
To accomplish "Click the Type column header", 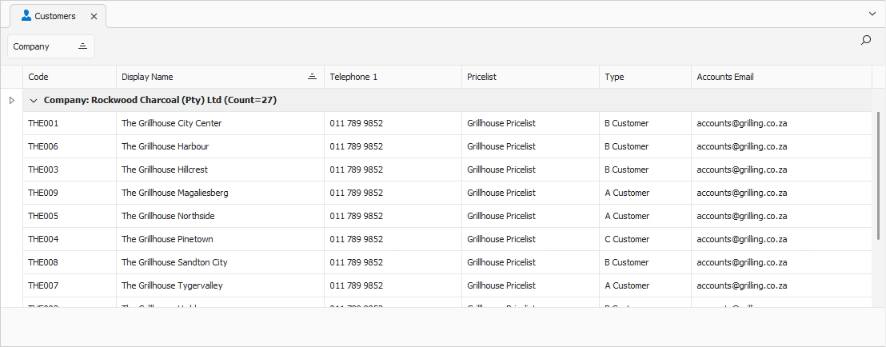I will [x=645, y=77].
